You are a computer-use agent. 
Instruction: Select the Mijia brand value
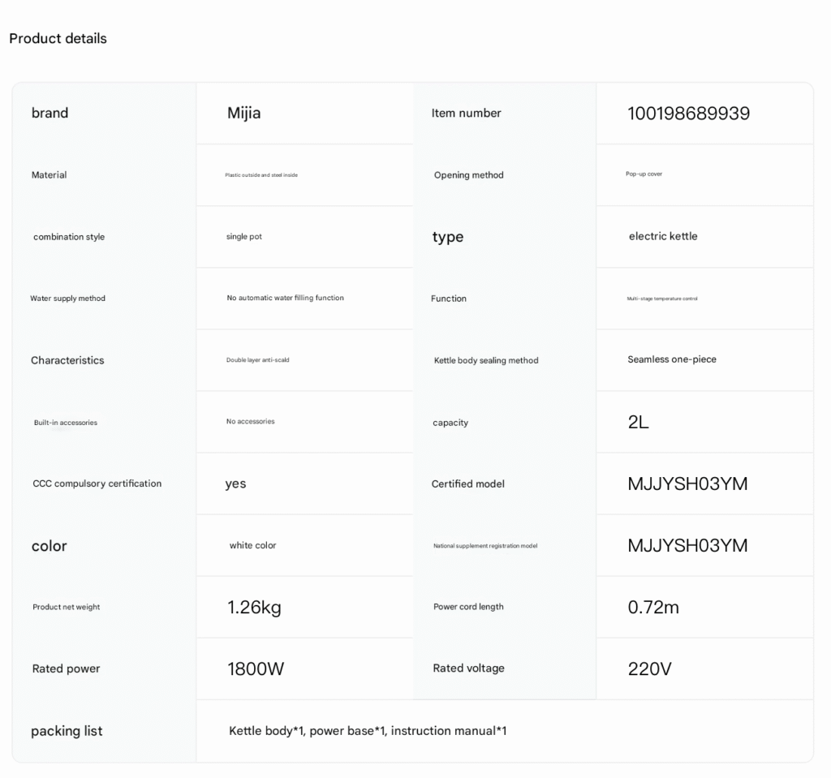243,113
